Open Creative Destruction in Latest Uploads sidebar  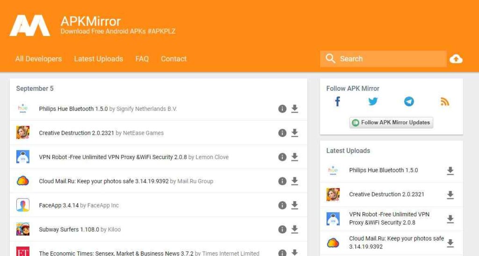coord(386,194)
